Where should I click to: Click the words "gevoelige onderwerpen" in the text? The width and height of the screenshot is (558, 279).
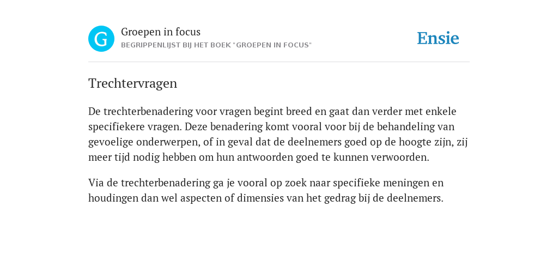[142, 142]
